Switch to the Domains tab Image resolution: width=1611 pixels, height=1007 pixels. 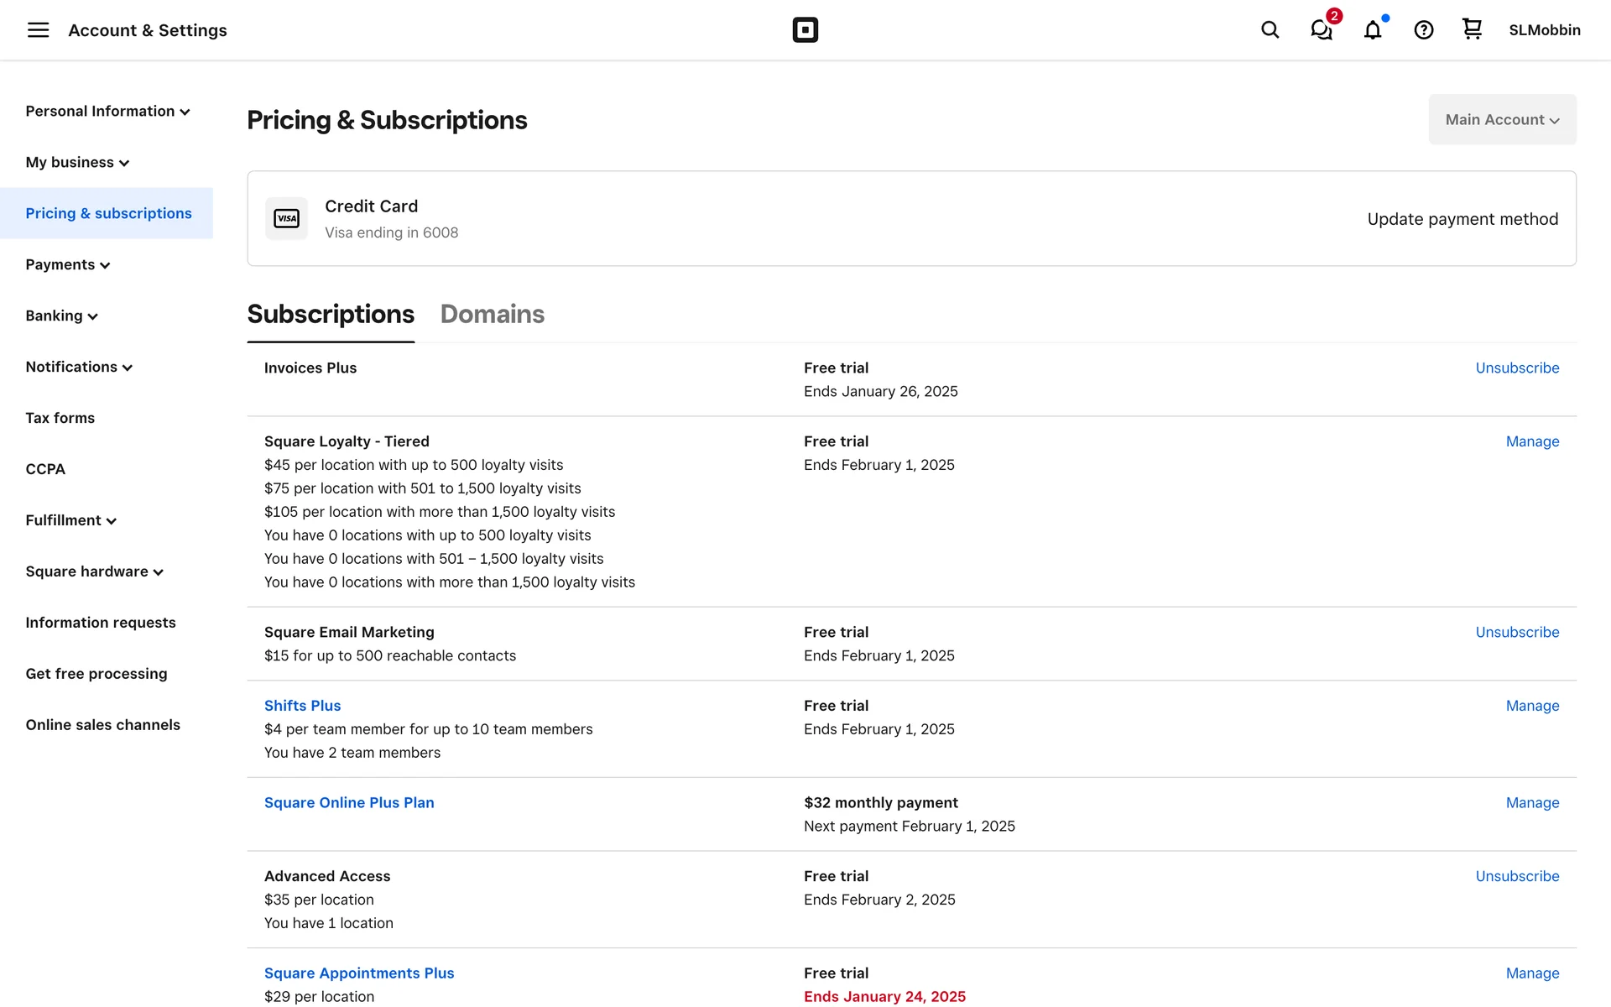[x=493, y=314]
